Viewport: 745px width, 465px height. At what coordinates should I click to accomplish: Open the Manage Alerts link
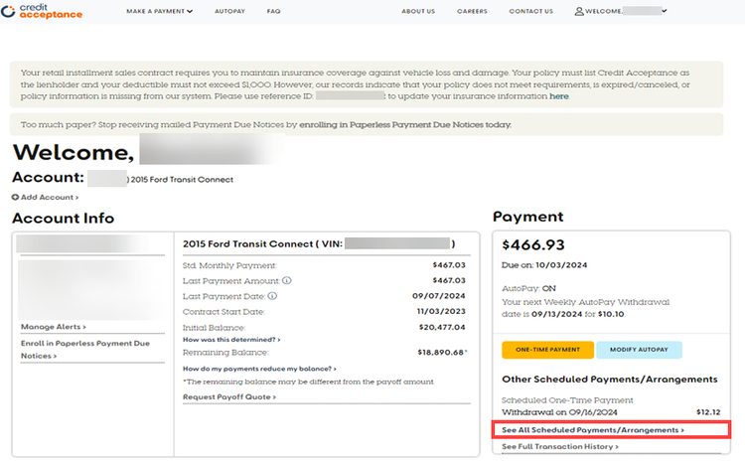(54, 326)
